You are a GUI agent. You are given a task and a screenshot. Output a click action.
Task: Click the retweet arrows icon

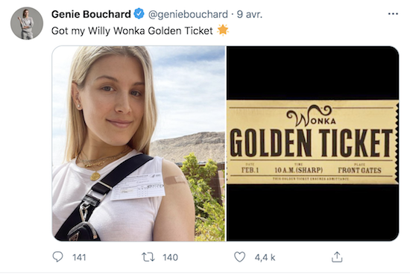click(148, 257)
